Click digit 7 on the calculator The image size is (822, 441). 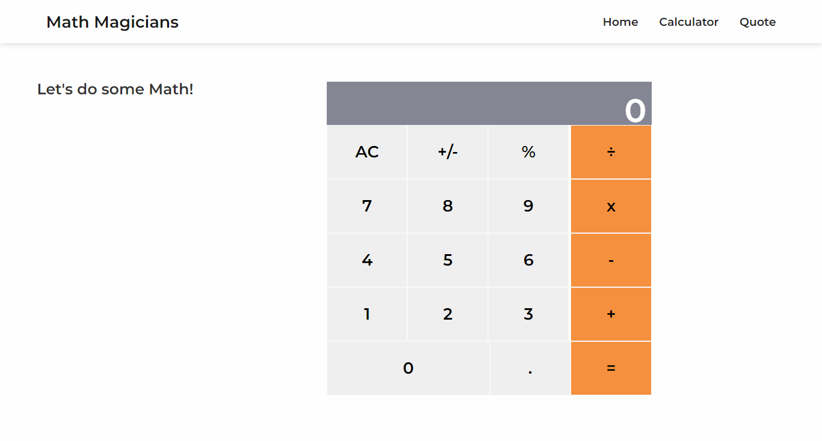coord(367,206)
